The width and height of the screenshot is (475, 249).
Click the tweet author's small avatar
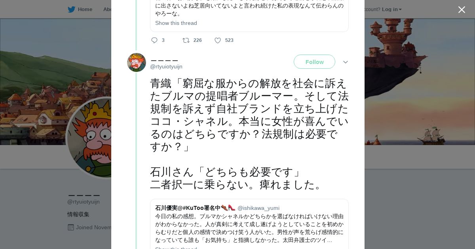pos(137,62)
